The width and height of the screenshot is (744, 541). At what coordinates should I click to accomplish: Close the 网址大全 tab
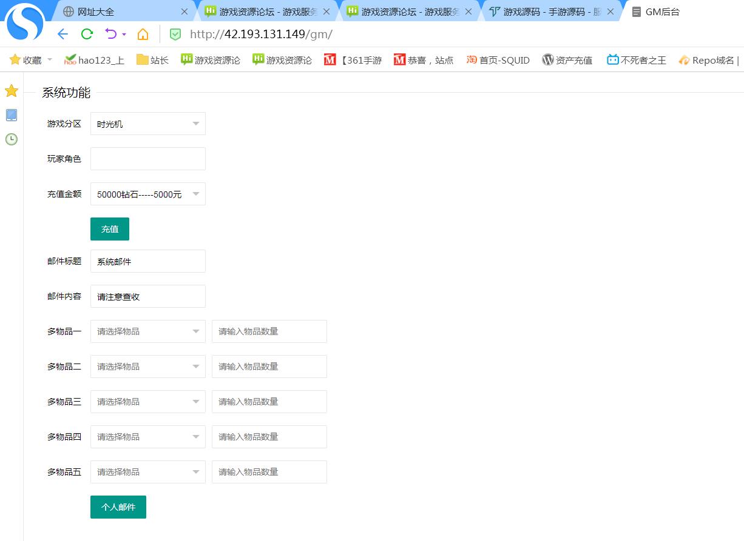click(184, 12)
